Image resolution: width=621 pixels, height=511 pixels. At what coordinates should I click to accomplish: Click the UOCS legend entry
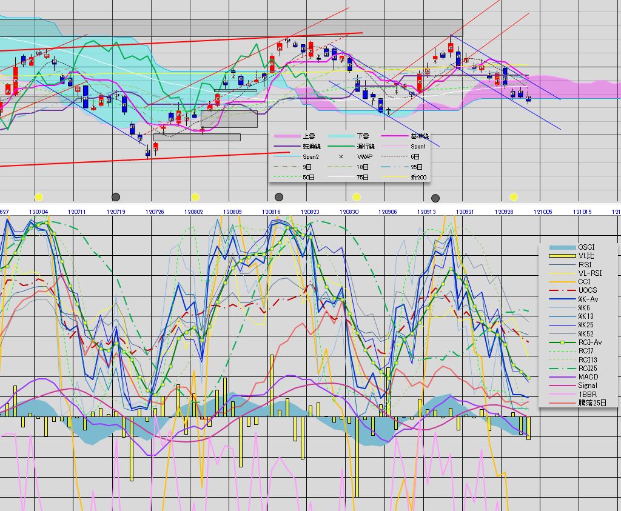tap(588, 290)
